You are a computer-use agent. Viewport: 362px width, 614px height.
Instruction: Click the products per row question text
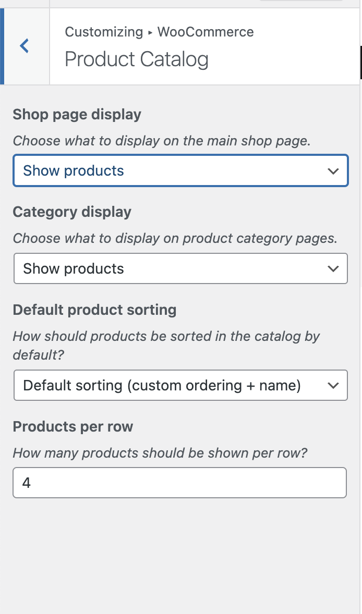coord(160,453)
